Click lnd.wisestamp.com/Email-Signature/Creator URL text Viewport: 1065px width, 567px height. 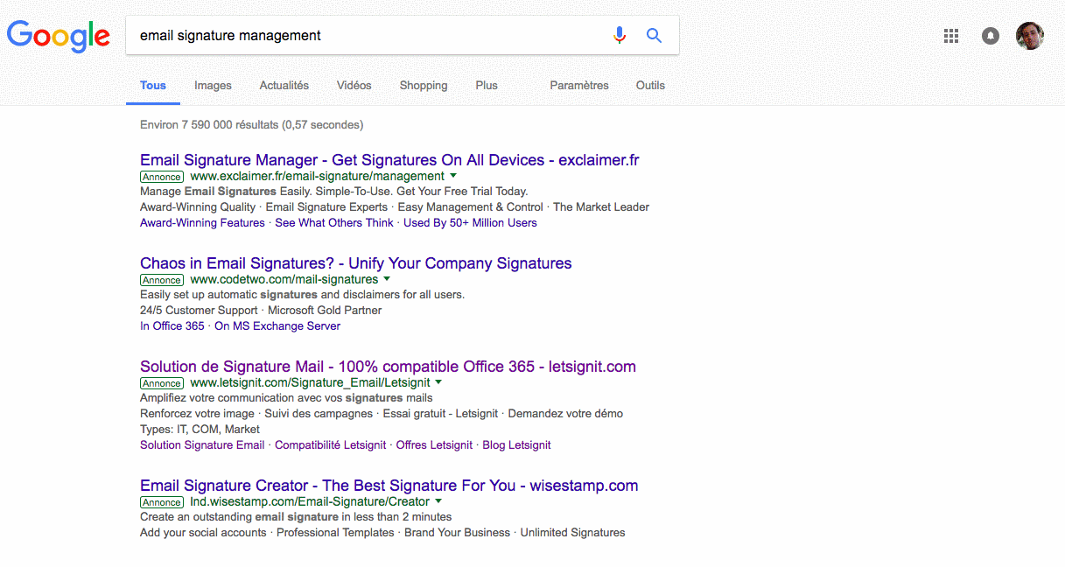point(310,501)
